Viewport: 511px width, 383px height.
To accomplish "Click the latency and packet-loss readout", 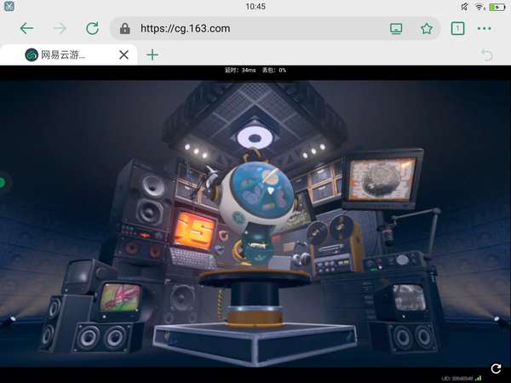I will tap(255, 70).
